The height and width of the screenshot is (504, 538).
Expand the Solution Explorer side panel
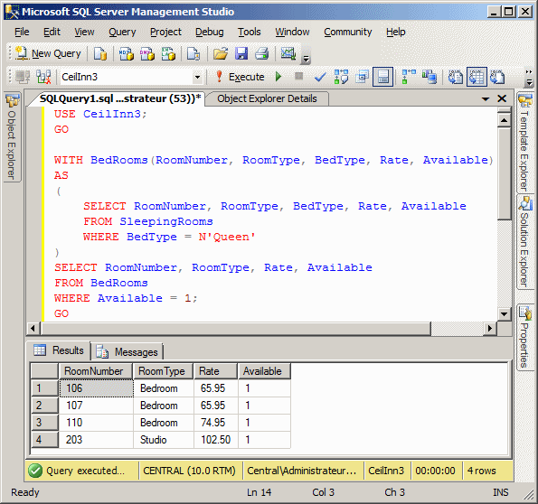point(525,242)
